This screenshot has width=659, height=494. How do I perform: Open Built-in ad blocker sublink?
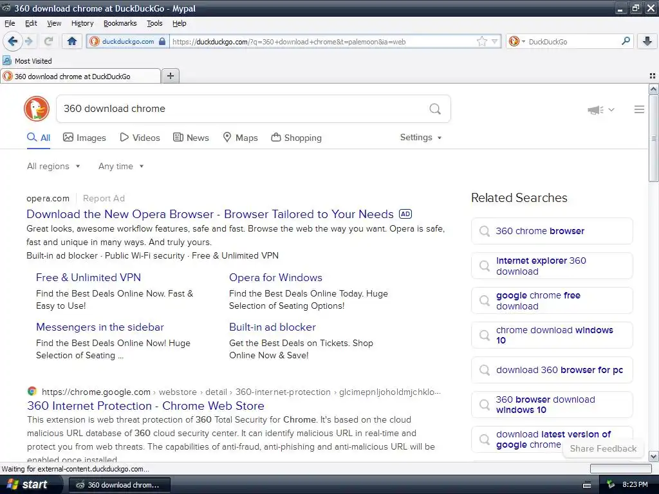click(x=272, y=327)
